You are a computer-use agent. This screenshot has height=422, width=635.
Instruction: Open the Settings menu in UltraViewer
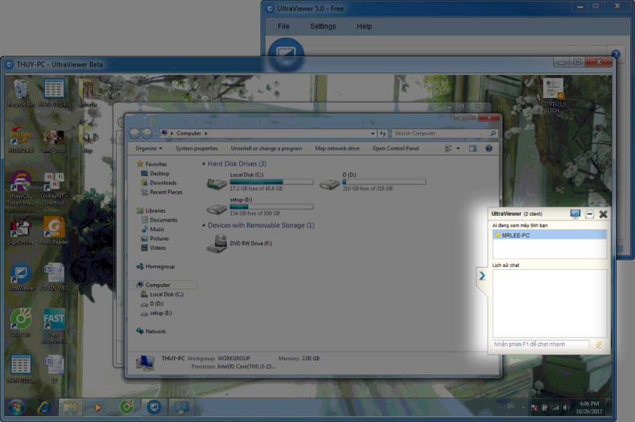(x=323, y=26)
